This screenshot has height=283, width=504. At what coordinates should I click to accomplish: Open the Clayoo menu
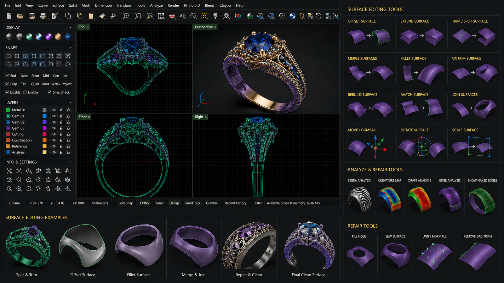click(225, 5)
